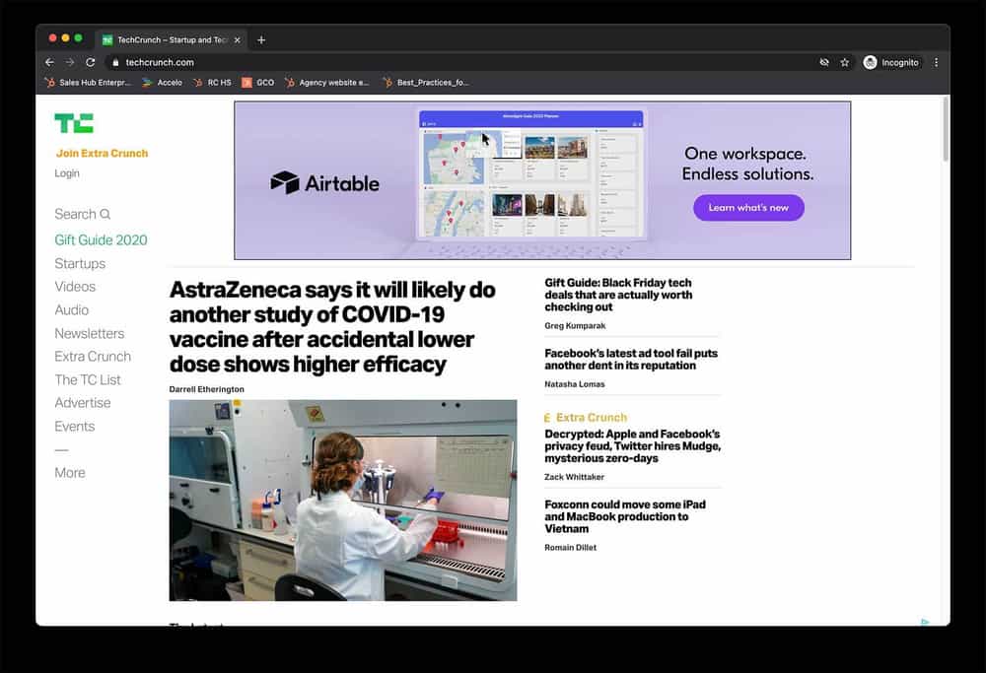
Task: Click the page's vertical scrollbar
Action: [946, 129]
